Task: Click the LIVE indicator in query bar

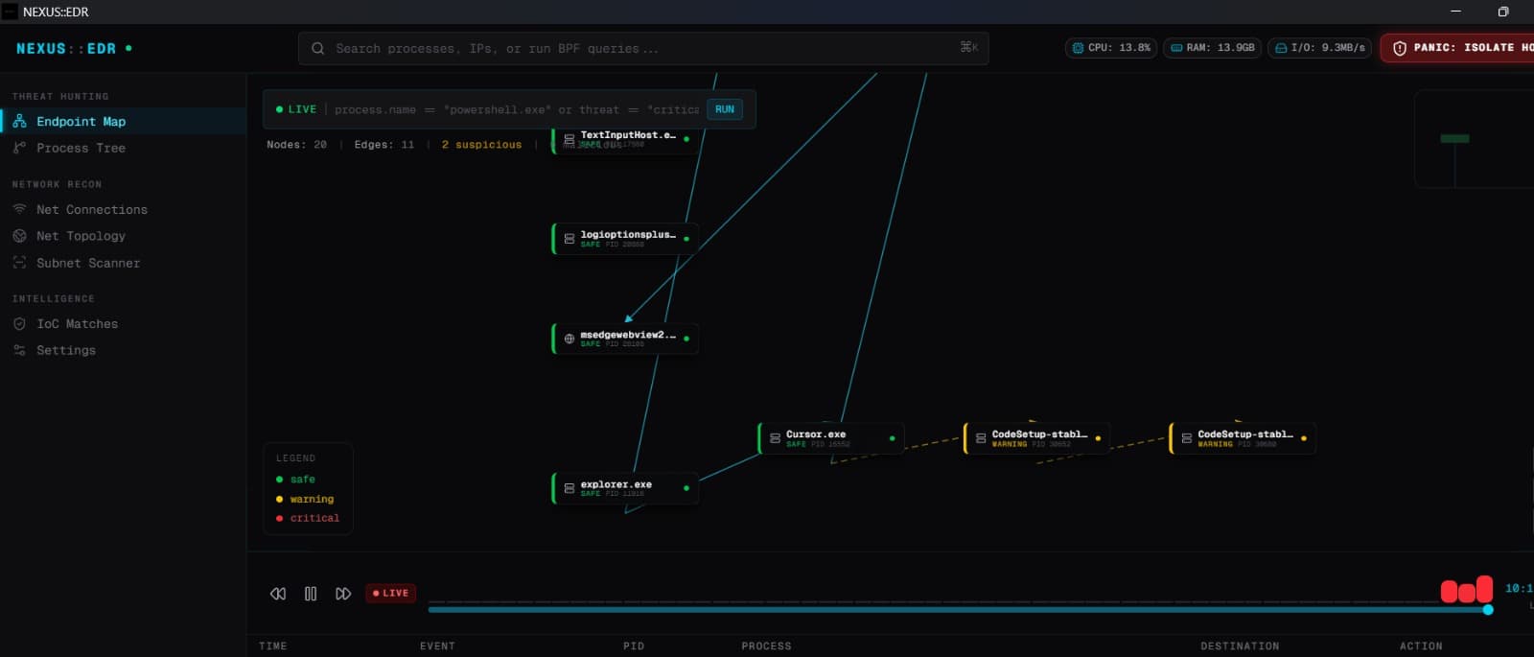Action: coord(296,109)
